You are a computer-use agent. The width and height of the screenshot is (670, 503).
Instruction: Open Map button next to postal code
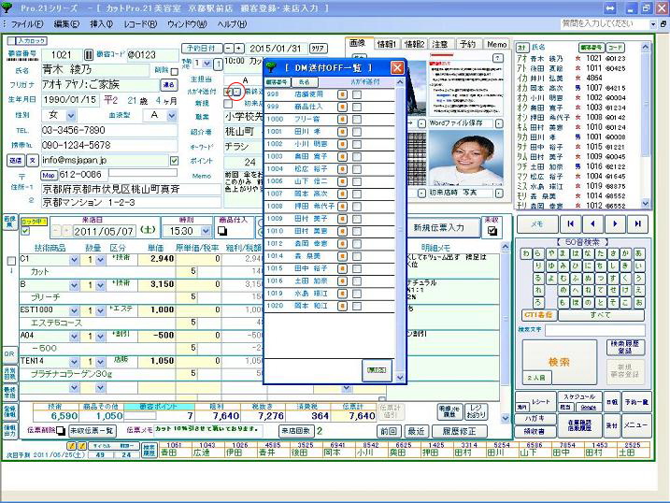point(49,175)
